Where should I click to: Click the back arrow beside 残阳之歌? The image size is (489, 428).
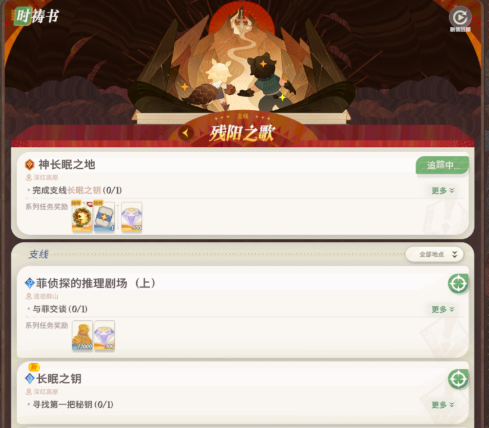186,133
